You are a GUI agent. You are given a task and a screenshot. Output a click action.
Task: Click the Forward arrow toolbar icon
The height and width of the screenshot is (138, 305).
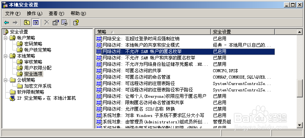15,23
